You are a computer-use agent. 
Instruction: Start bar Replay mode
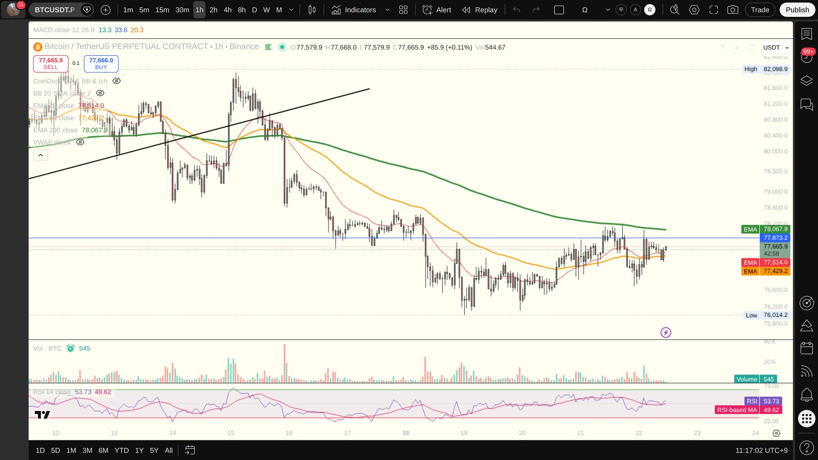[x=480, y=10]
